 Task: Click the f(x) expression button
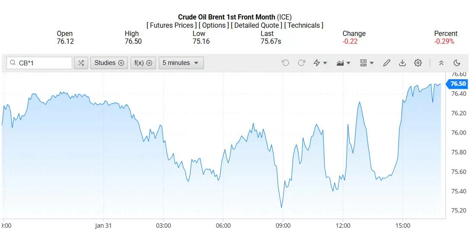(143, 63)
